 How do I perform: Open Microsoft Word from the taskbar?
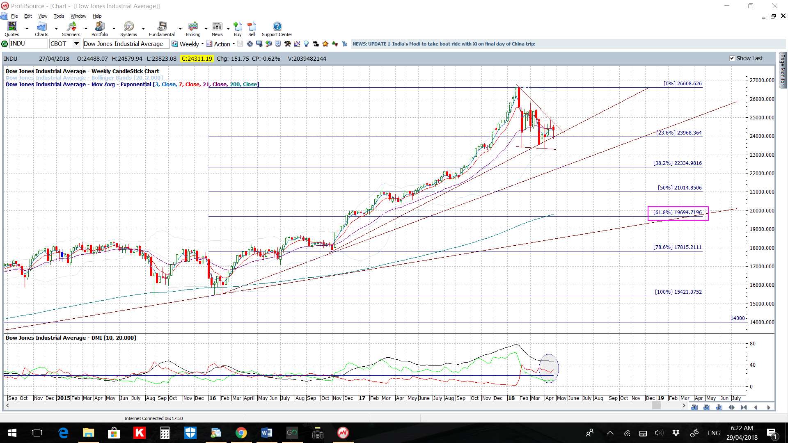click(x=266, y=433)
